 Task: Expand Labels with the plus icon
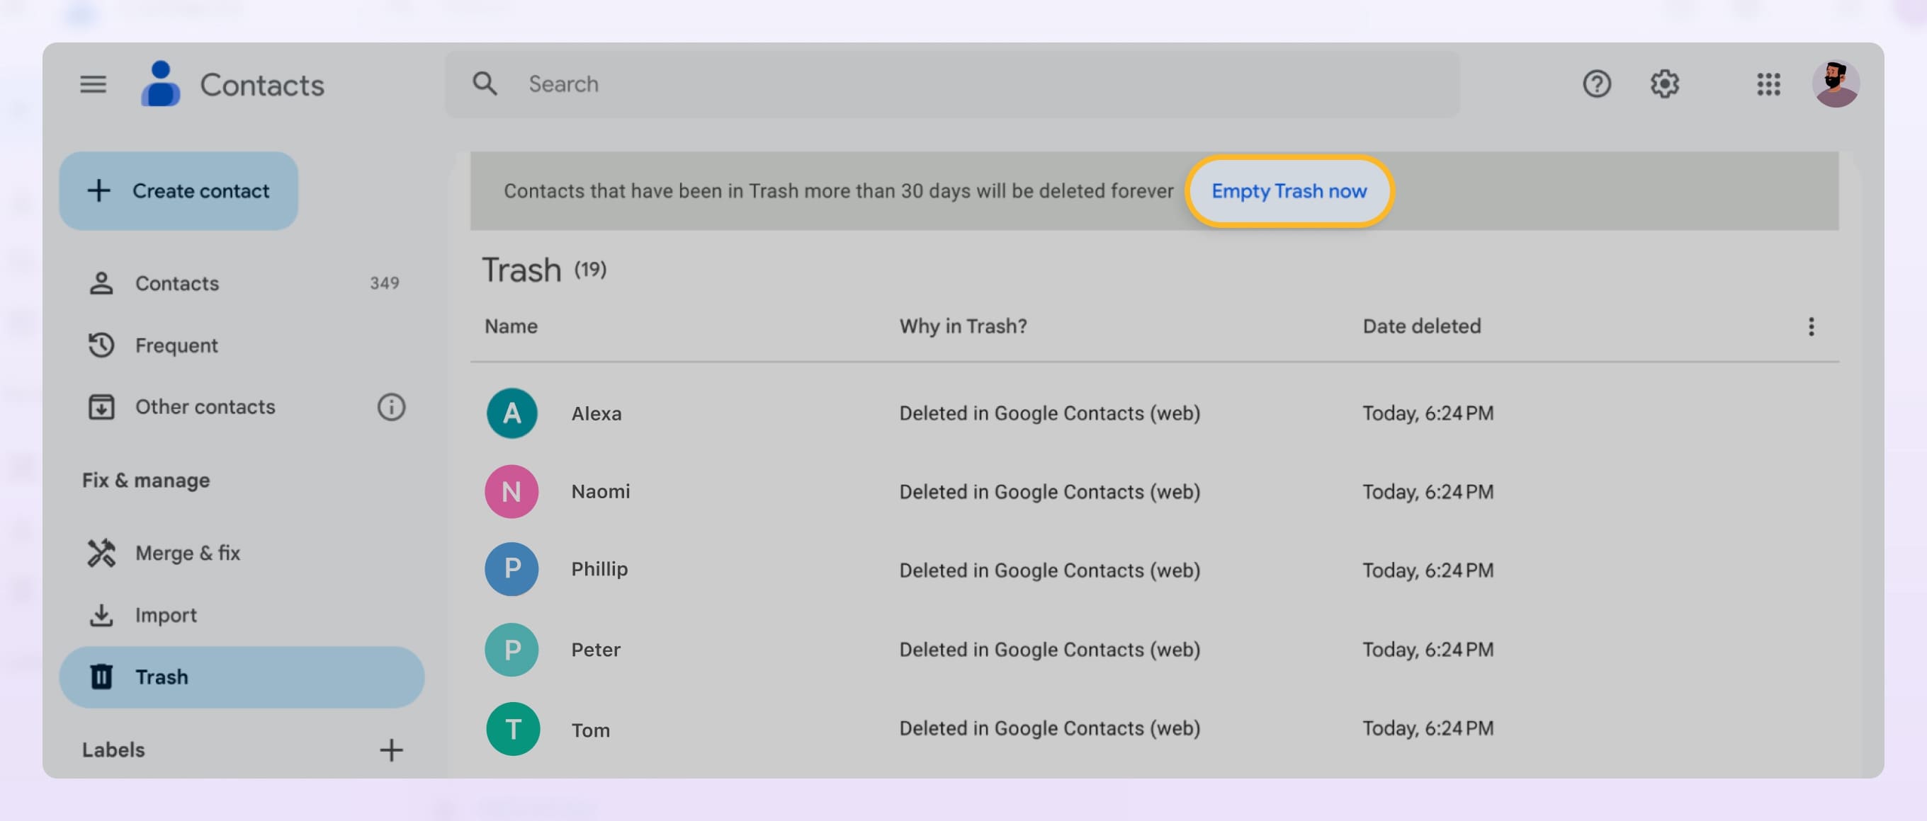pos(392,750)
